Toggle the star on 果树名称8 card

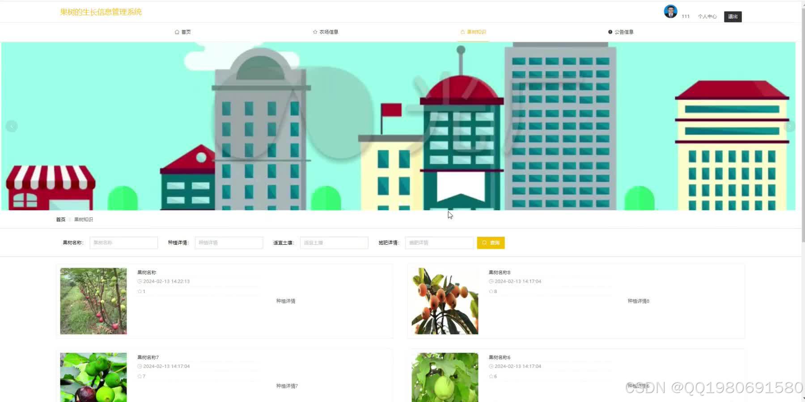pos(491,291)
